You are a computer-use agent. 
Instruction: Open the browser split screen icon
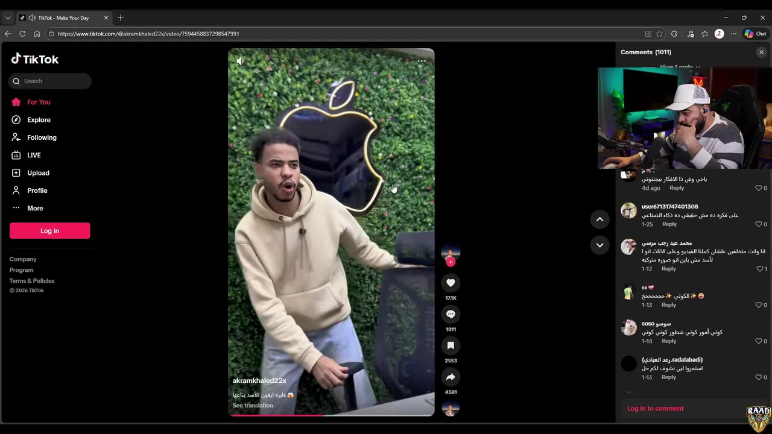point(648,34)
